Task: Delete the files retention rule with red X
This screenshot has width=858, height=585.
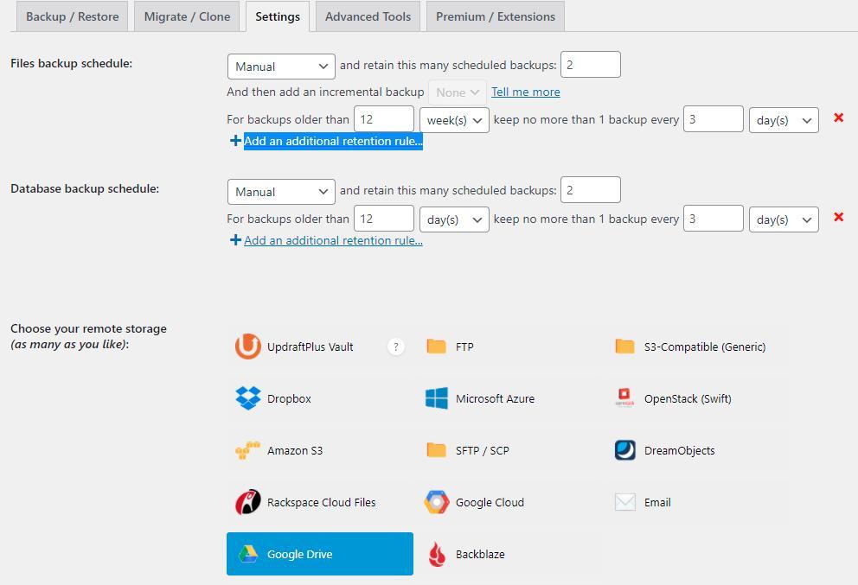Action: pos(838,118)
